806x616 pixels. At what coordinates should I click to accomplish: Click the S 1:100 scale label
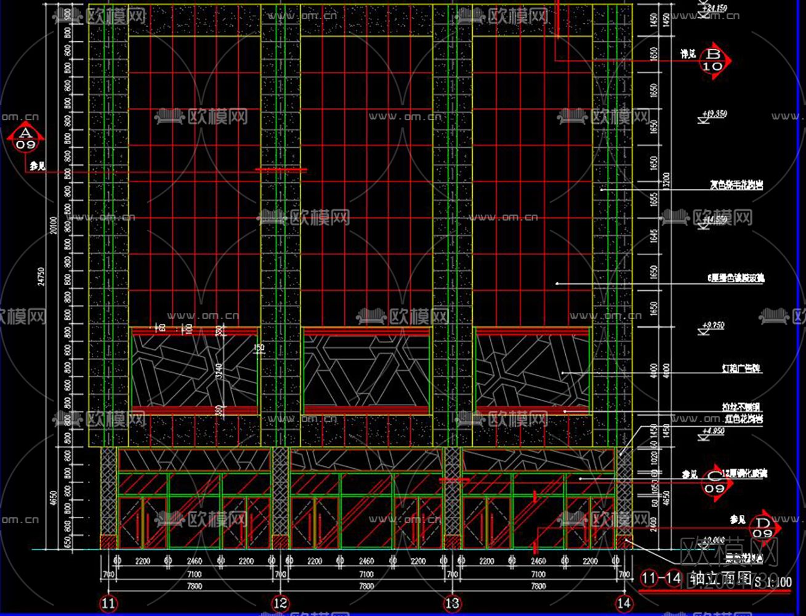click(x=773, y=582)
